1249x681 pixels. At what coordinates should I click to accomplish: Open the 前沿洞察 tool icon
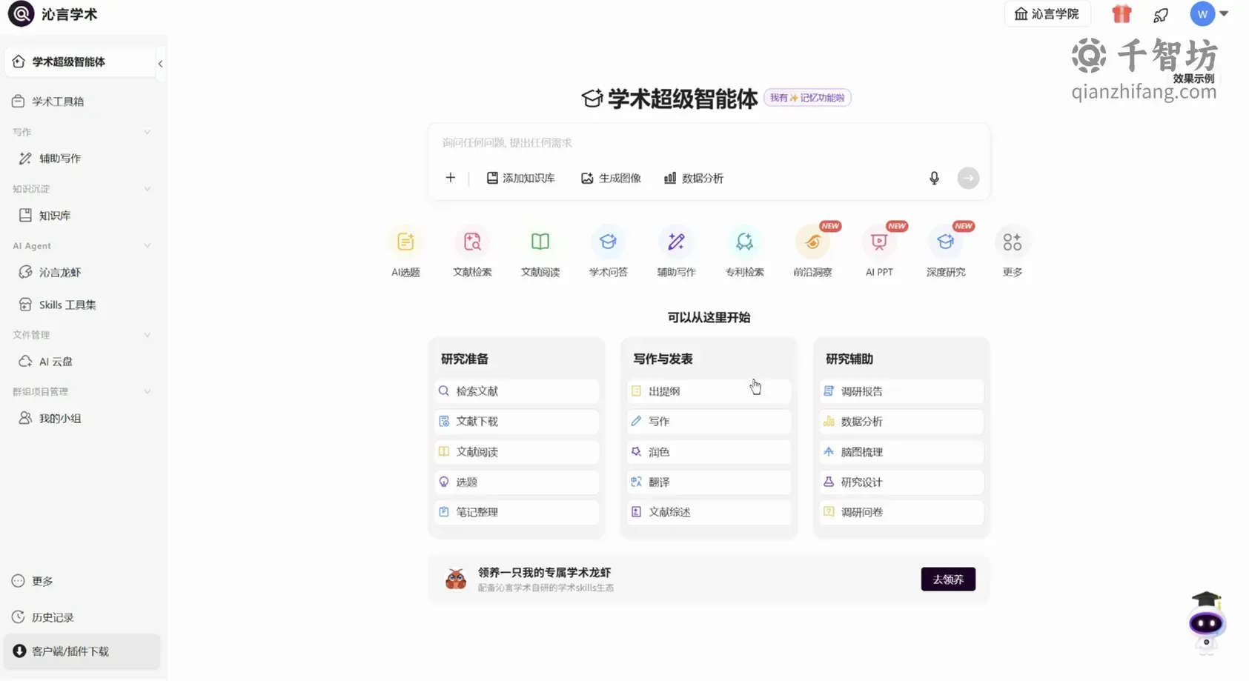(812, 242)
